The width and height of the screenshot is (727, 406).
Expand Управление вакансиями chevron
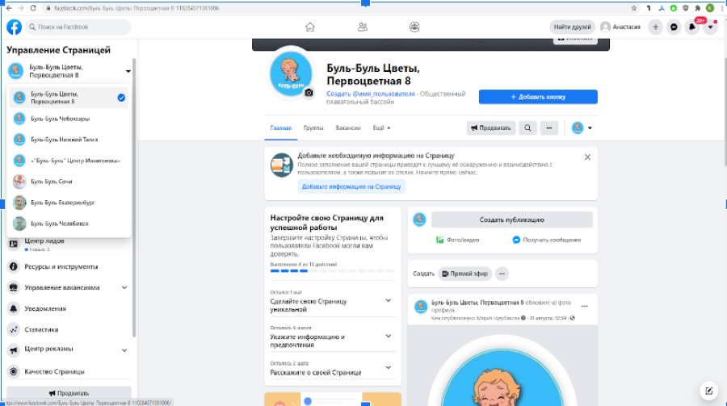(x=124, y=287)
